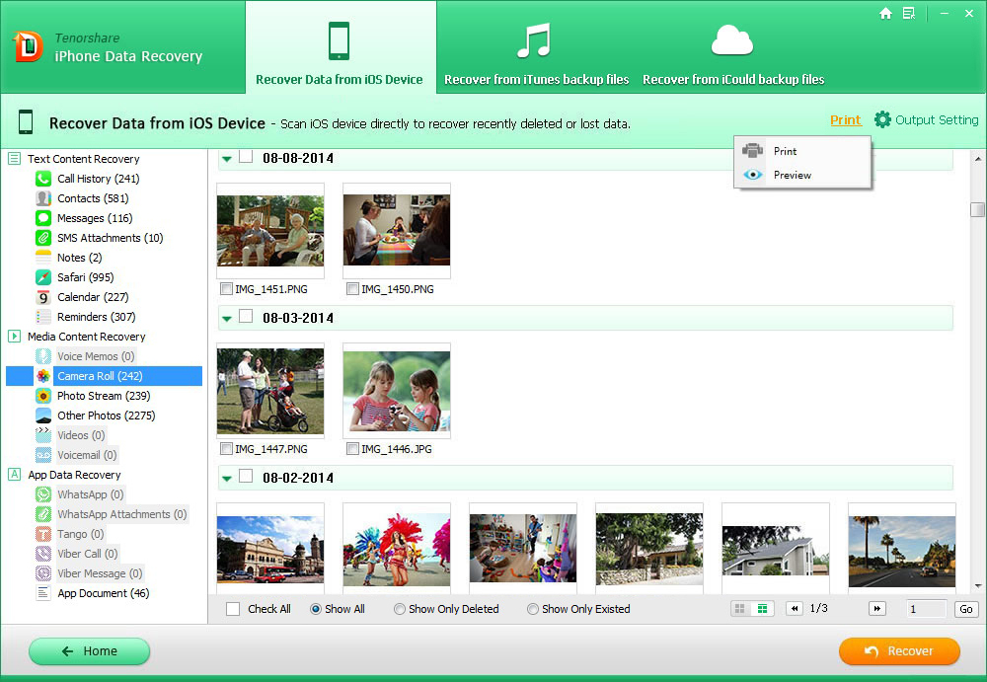Screen dimensions: 987x682
Task: Open the IMG_1446.JPG thumbnail of two girls
Action: click(x=397, y=391)
